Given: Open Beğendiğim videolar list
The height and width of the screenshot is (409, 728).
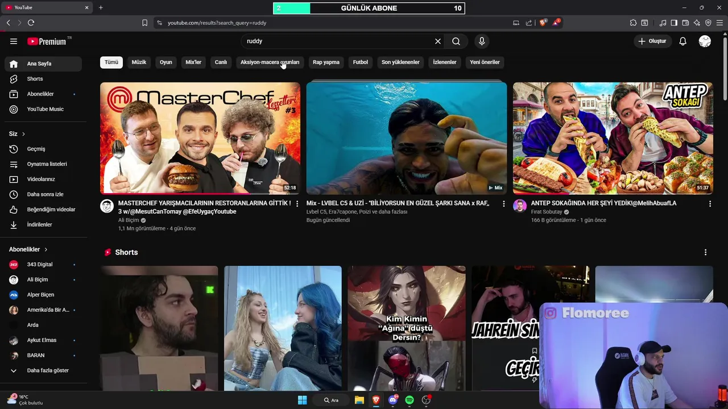Looking at the screenshot, I should click(43, 210).
